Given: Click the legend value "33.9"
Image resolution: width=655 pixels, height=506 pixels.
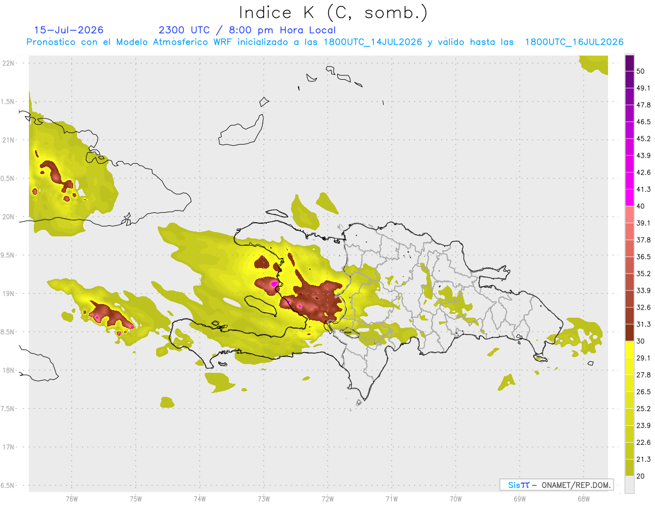Looking at the screenshot, I should pos(644,290).
